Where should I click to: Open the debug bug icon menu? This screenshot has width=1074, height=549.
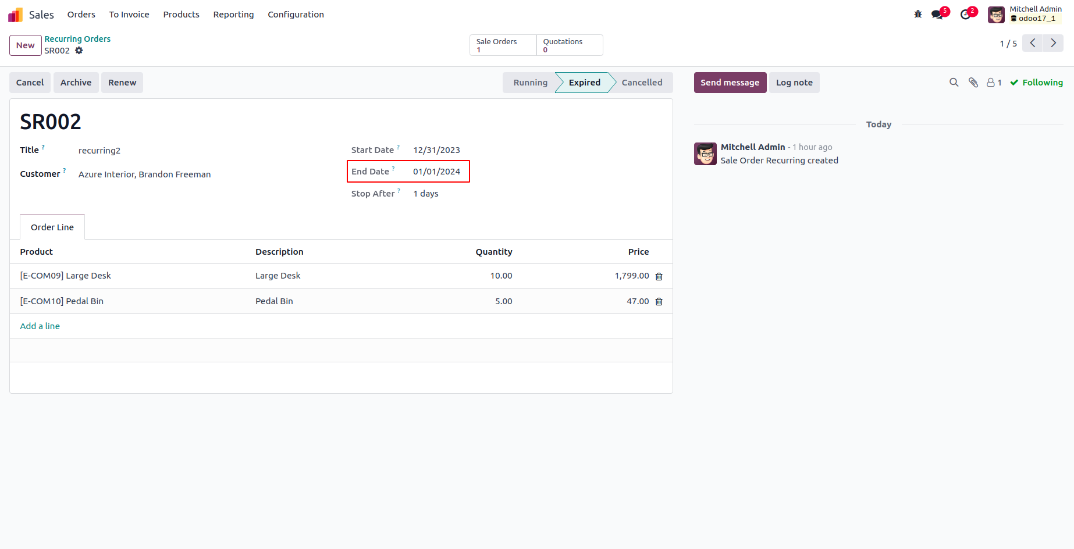918,15
